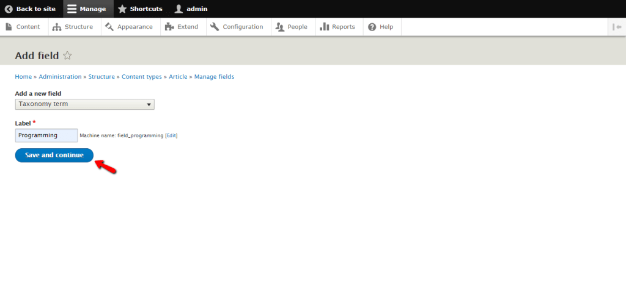
Task: Go to the Appearance section
Action: tap(130, 27)
